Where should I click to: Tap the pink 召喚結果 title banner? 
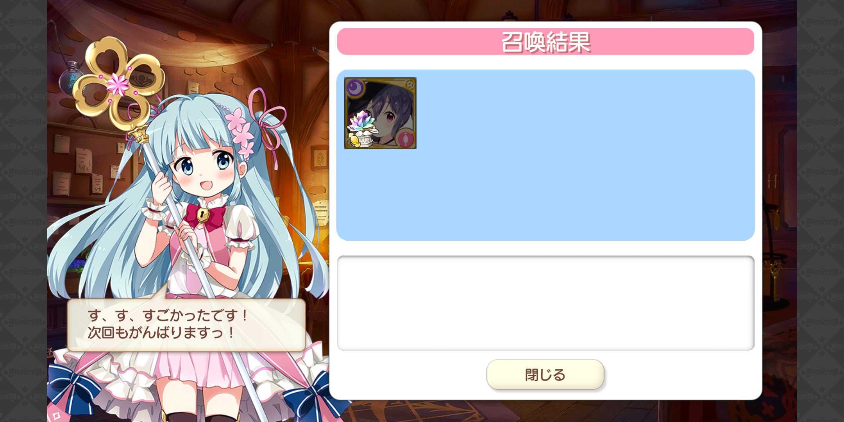(545, 42)
